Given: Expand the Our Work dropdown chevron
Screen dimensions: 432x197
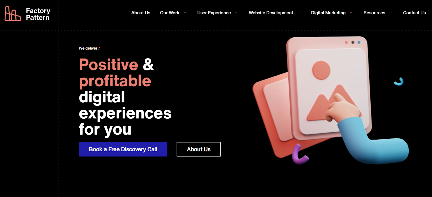Looking at the screenshot, I should [x=185, y=12].
